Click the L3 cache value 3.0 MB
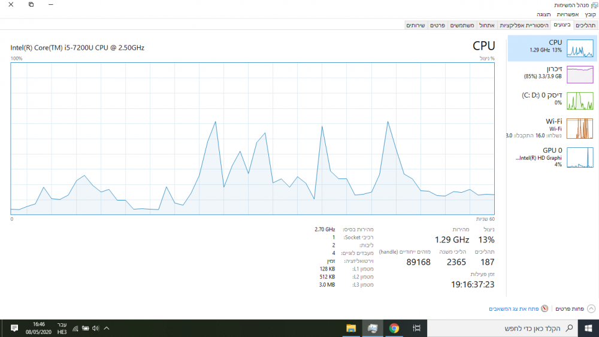This screenshot has width=599, height=337. 327,285
